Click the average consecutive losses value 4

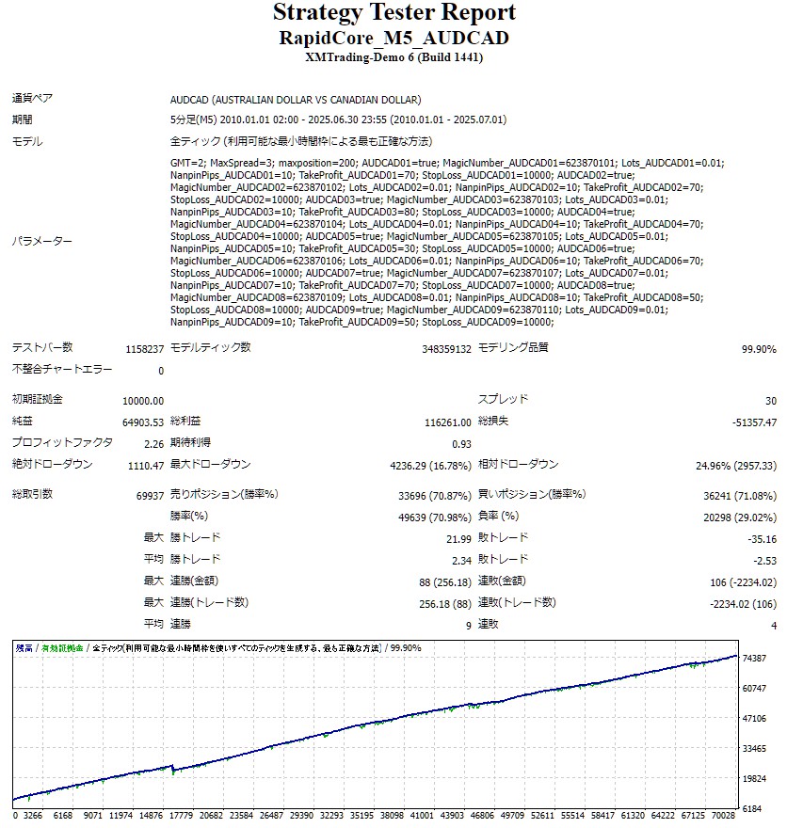click(x=774, y=626)
